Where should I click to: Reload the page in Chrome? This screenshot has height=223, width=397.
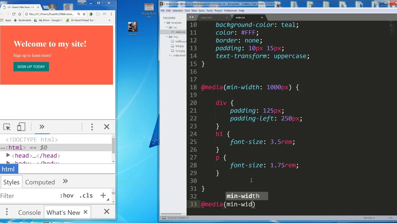click(x=14, y=14)
